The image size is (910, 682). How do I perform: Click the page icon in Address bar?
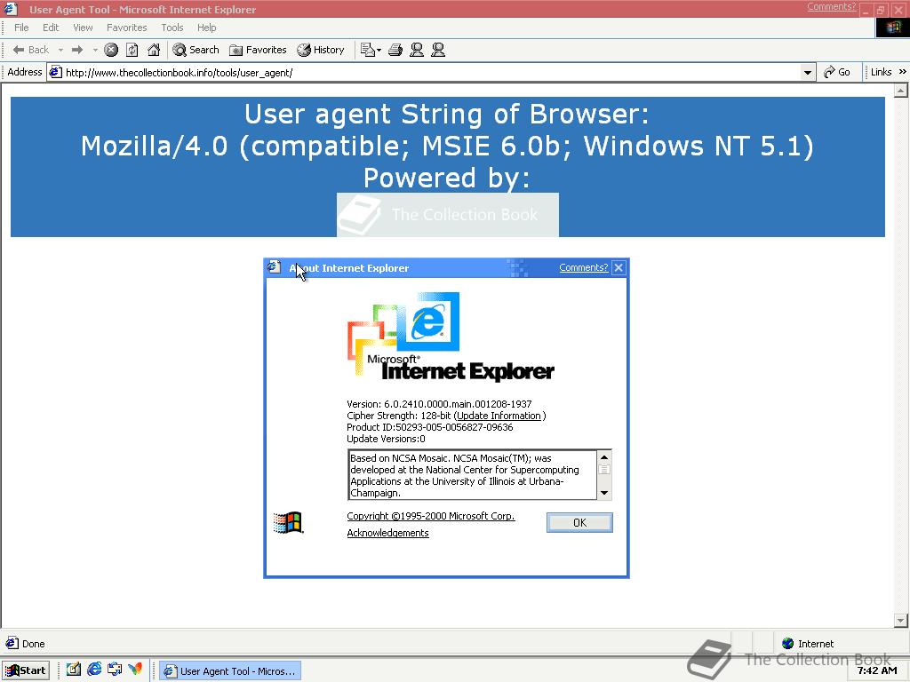click(x=55, y=73)
